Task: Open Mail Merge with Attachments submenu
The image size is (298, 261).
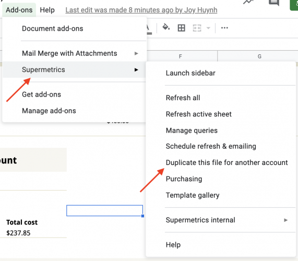Action: 74,53
